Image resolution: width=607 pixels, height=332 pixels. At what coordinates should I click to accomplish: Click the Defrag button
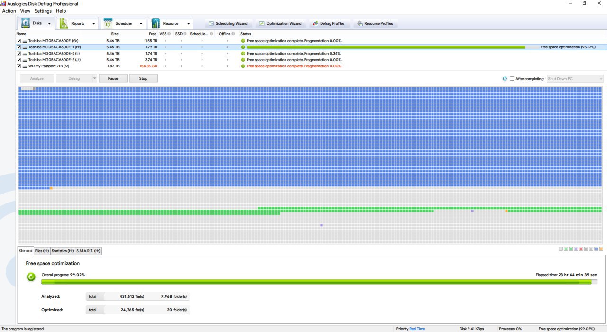click(74, 78)
